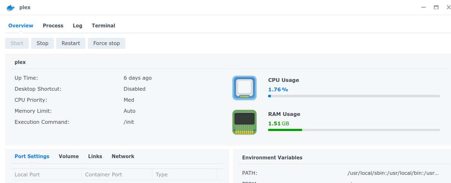
Task: Click the CPU Usage chip icon
Action: [x=244, y=88]
